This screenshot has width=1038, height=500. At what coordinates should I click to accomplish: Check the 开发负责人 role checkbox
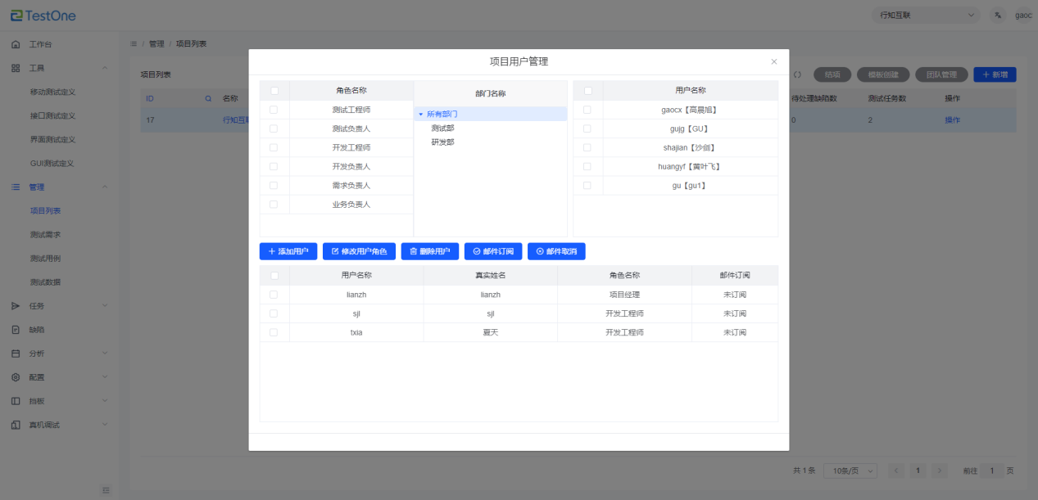[x=274, y=166]
